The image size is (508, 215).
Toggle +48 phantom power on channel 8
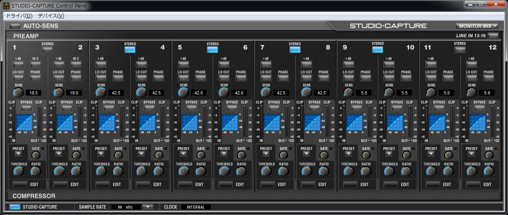coord(306,64)
